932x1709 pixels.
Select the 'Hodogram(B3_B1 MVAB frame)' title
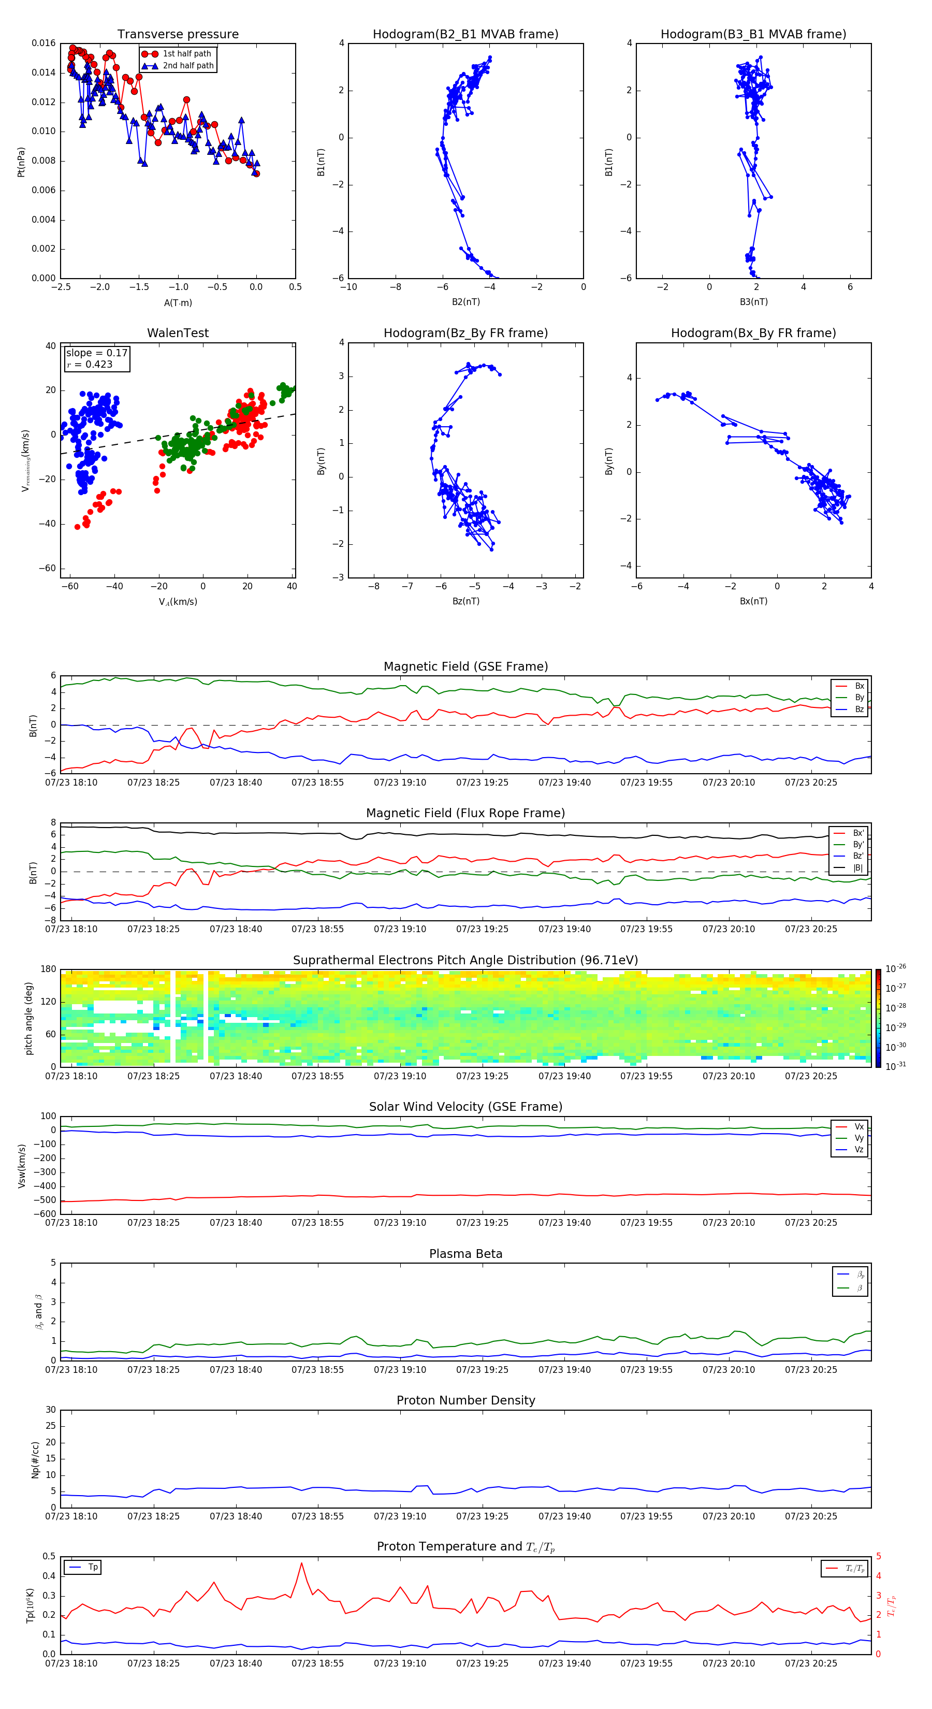(x=753, y=35)
